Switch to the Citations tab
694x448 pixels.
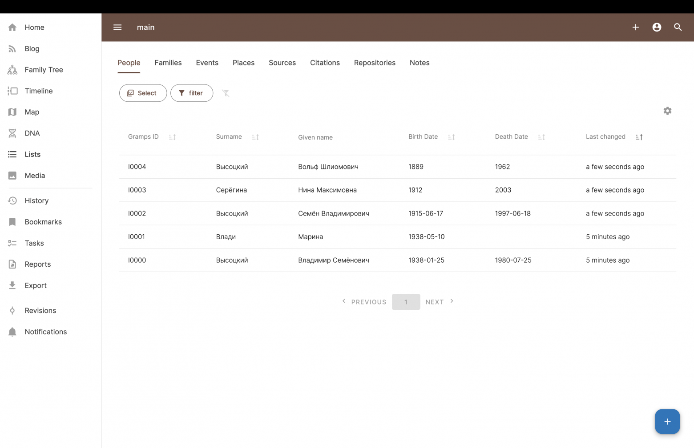pyautogui.click(x=325, y=63)
